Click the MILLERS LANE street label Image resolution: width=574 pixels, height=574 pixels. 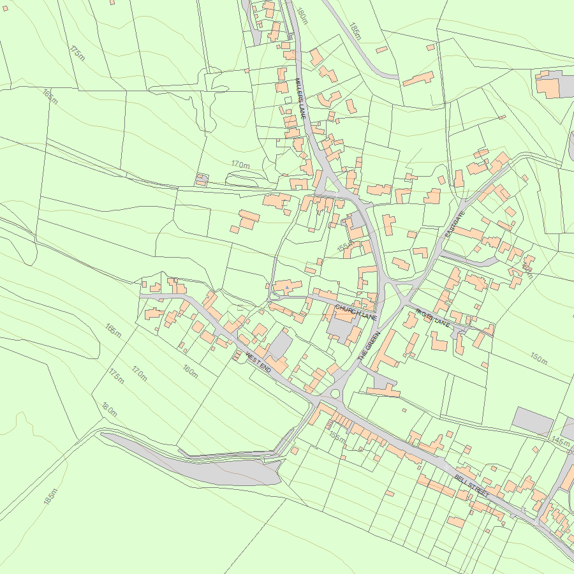click(x=300, y=98)
